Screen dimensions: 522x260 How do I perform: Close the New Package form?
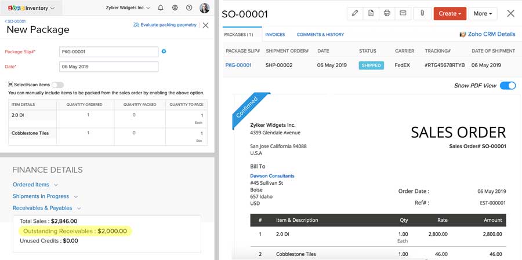206,25
